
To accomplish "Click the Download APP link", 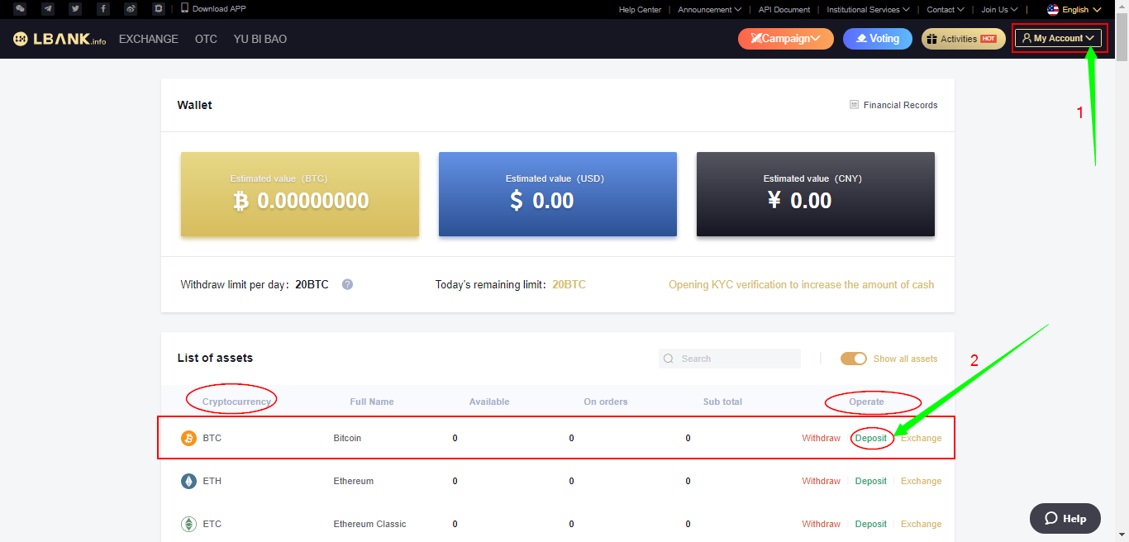I will click(213, 9).
